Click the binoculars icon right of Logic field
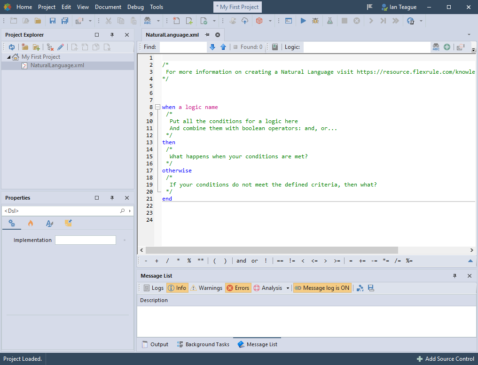The height and width of the screenshot is (365, 478). point(436,47)
